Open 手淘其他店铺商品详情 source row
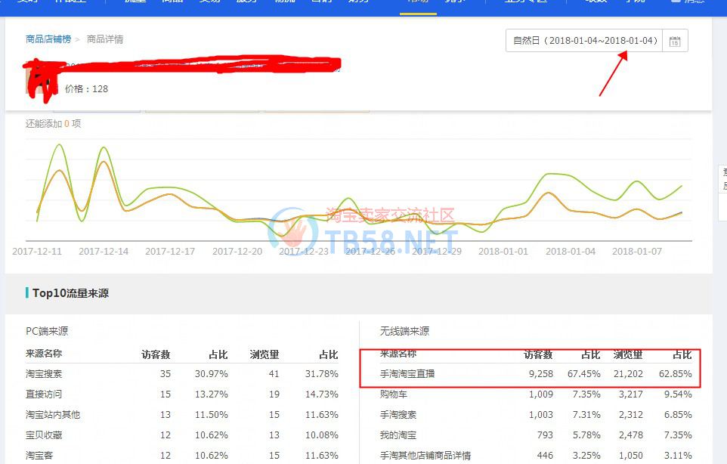Viewport: 727px width, 464px height. 425,455
